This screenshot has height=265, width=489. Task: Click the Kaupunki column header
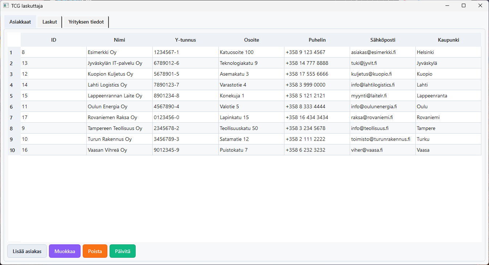pos(448,40)
